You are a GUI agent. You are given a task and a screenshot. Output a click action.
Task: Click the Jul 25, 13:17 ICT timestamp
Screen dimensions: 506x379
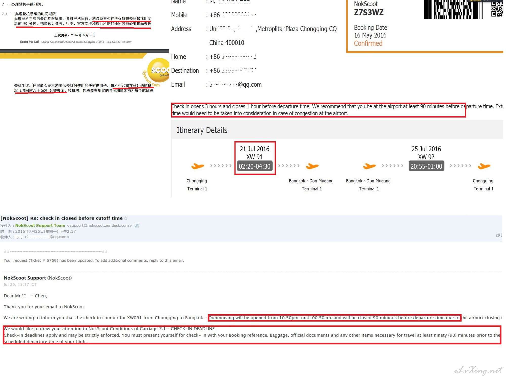point(20,284)
